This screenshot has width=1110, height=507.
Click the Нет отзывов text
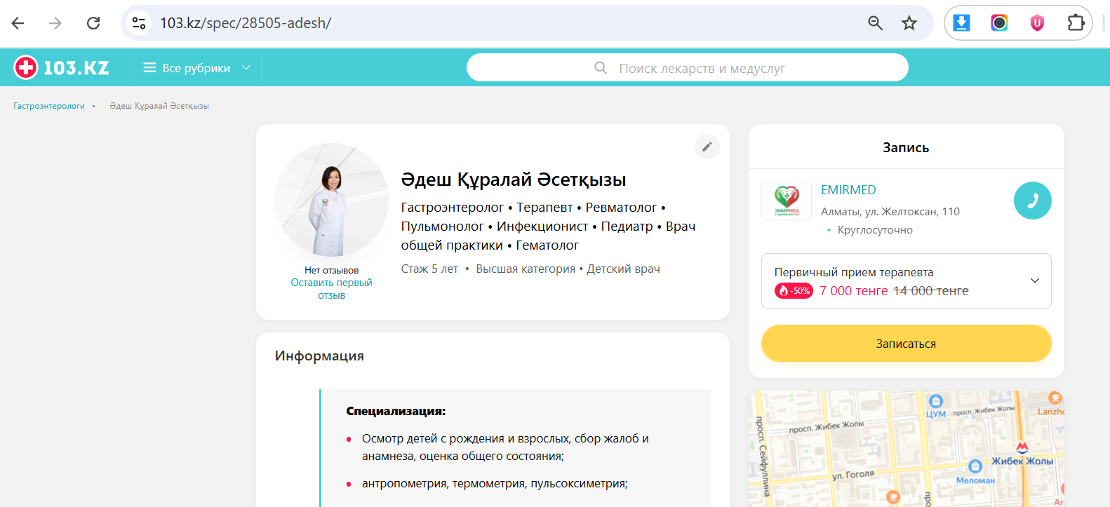point(332,270)
